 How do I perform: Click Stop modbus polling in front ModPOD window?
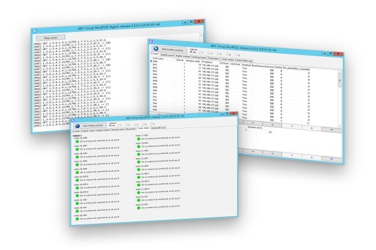click(x=90, y=126)
